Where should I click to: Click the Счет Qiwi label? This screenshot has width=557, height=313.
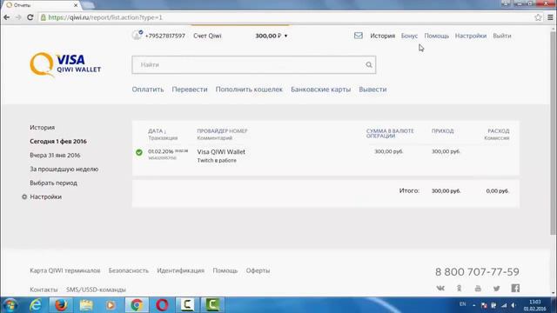tap(207, 36)
